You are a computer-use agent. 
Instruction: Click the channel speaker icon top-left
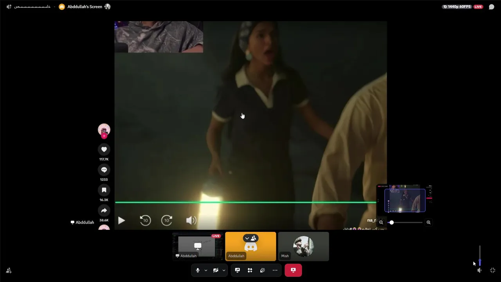(9, 7)
